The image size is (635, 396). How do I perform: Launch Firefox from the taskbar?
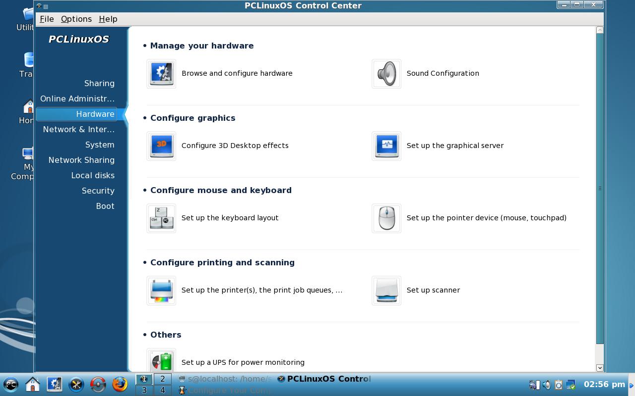(x=120, y=384)
